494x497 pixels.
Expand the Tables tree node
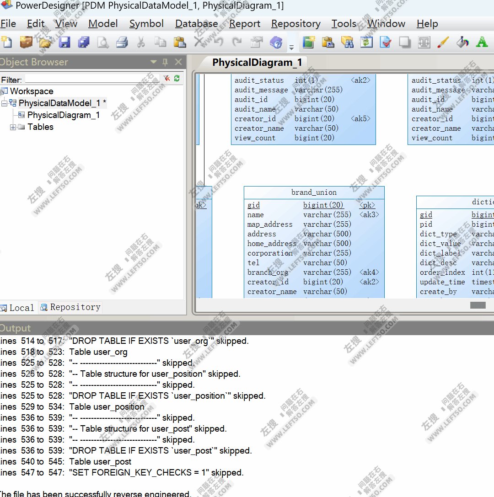coord(12,127)
